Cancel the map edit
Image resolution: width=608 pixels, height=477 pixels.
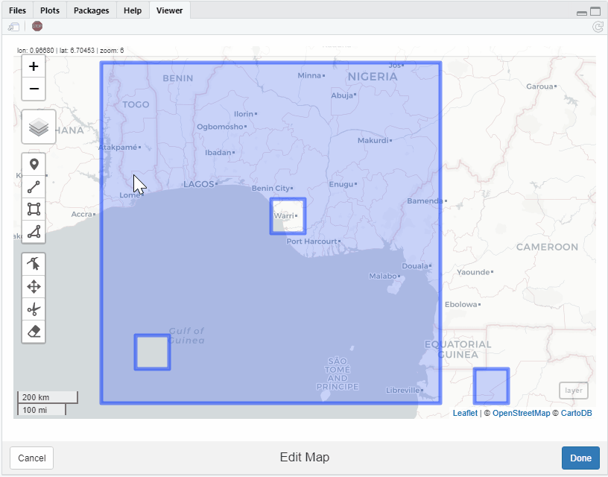pyautogui.click(x=31, y=458)
